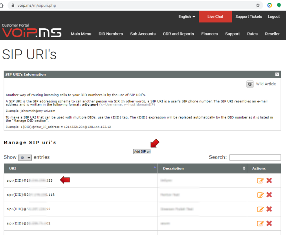Screen dimensions: 286x235
Task: Close the SIP URI's Information panel
Action: point(277,74)
